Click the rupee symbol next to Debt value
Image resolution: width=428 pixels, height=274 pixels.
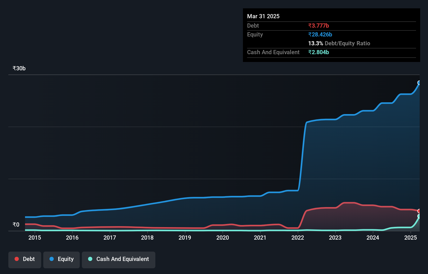click(x=310, y=26)
